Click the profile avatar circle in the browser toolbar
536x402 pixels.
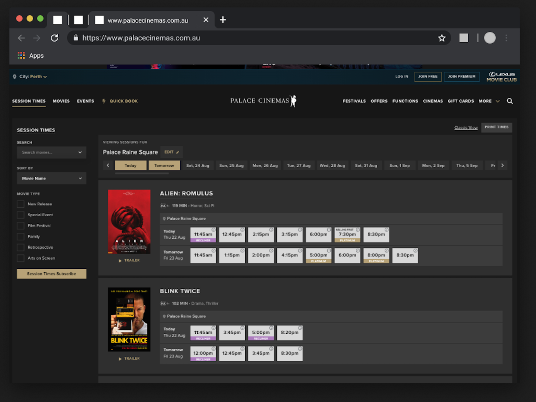pos(490,38)
